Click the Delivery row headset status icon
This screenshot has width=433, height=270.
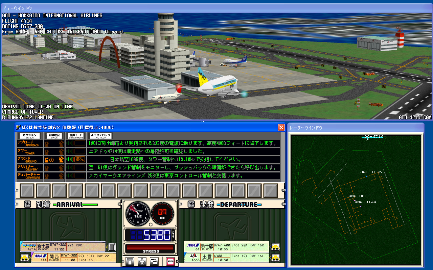[x=47, y=168]
